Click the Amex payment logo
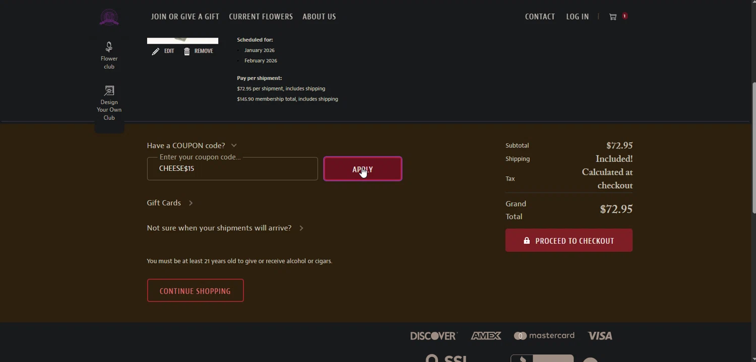Viewport: 756px width, 362px height. click(x=486, y=336)
